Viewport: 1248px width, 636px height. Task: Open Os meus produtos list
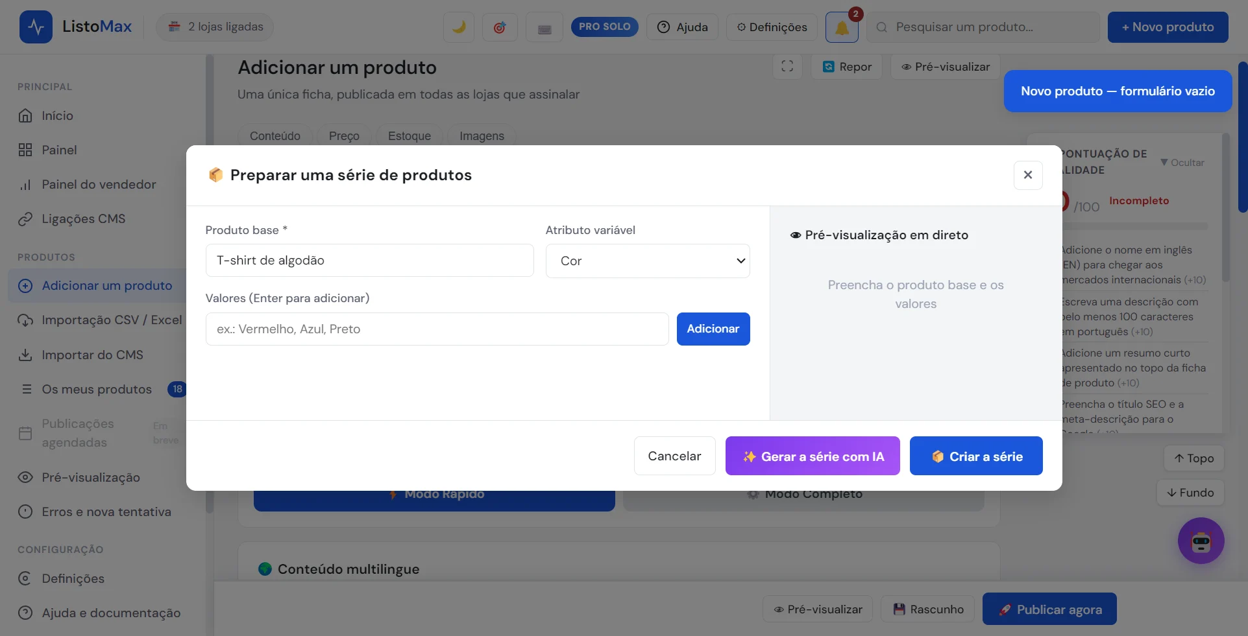[97, 389]
